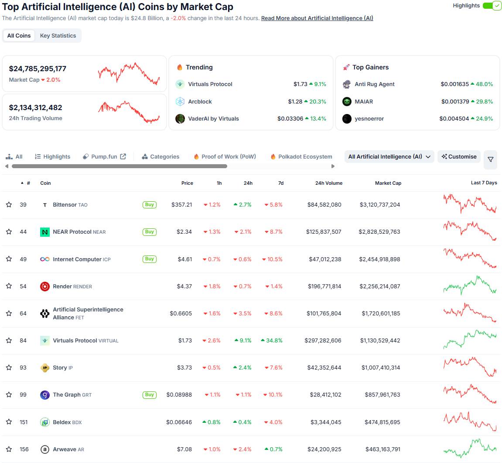Open Bittensor's last 7 days sparkline
Viewport: 502px width, 463px height.
[x=470, y=204]
